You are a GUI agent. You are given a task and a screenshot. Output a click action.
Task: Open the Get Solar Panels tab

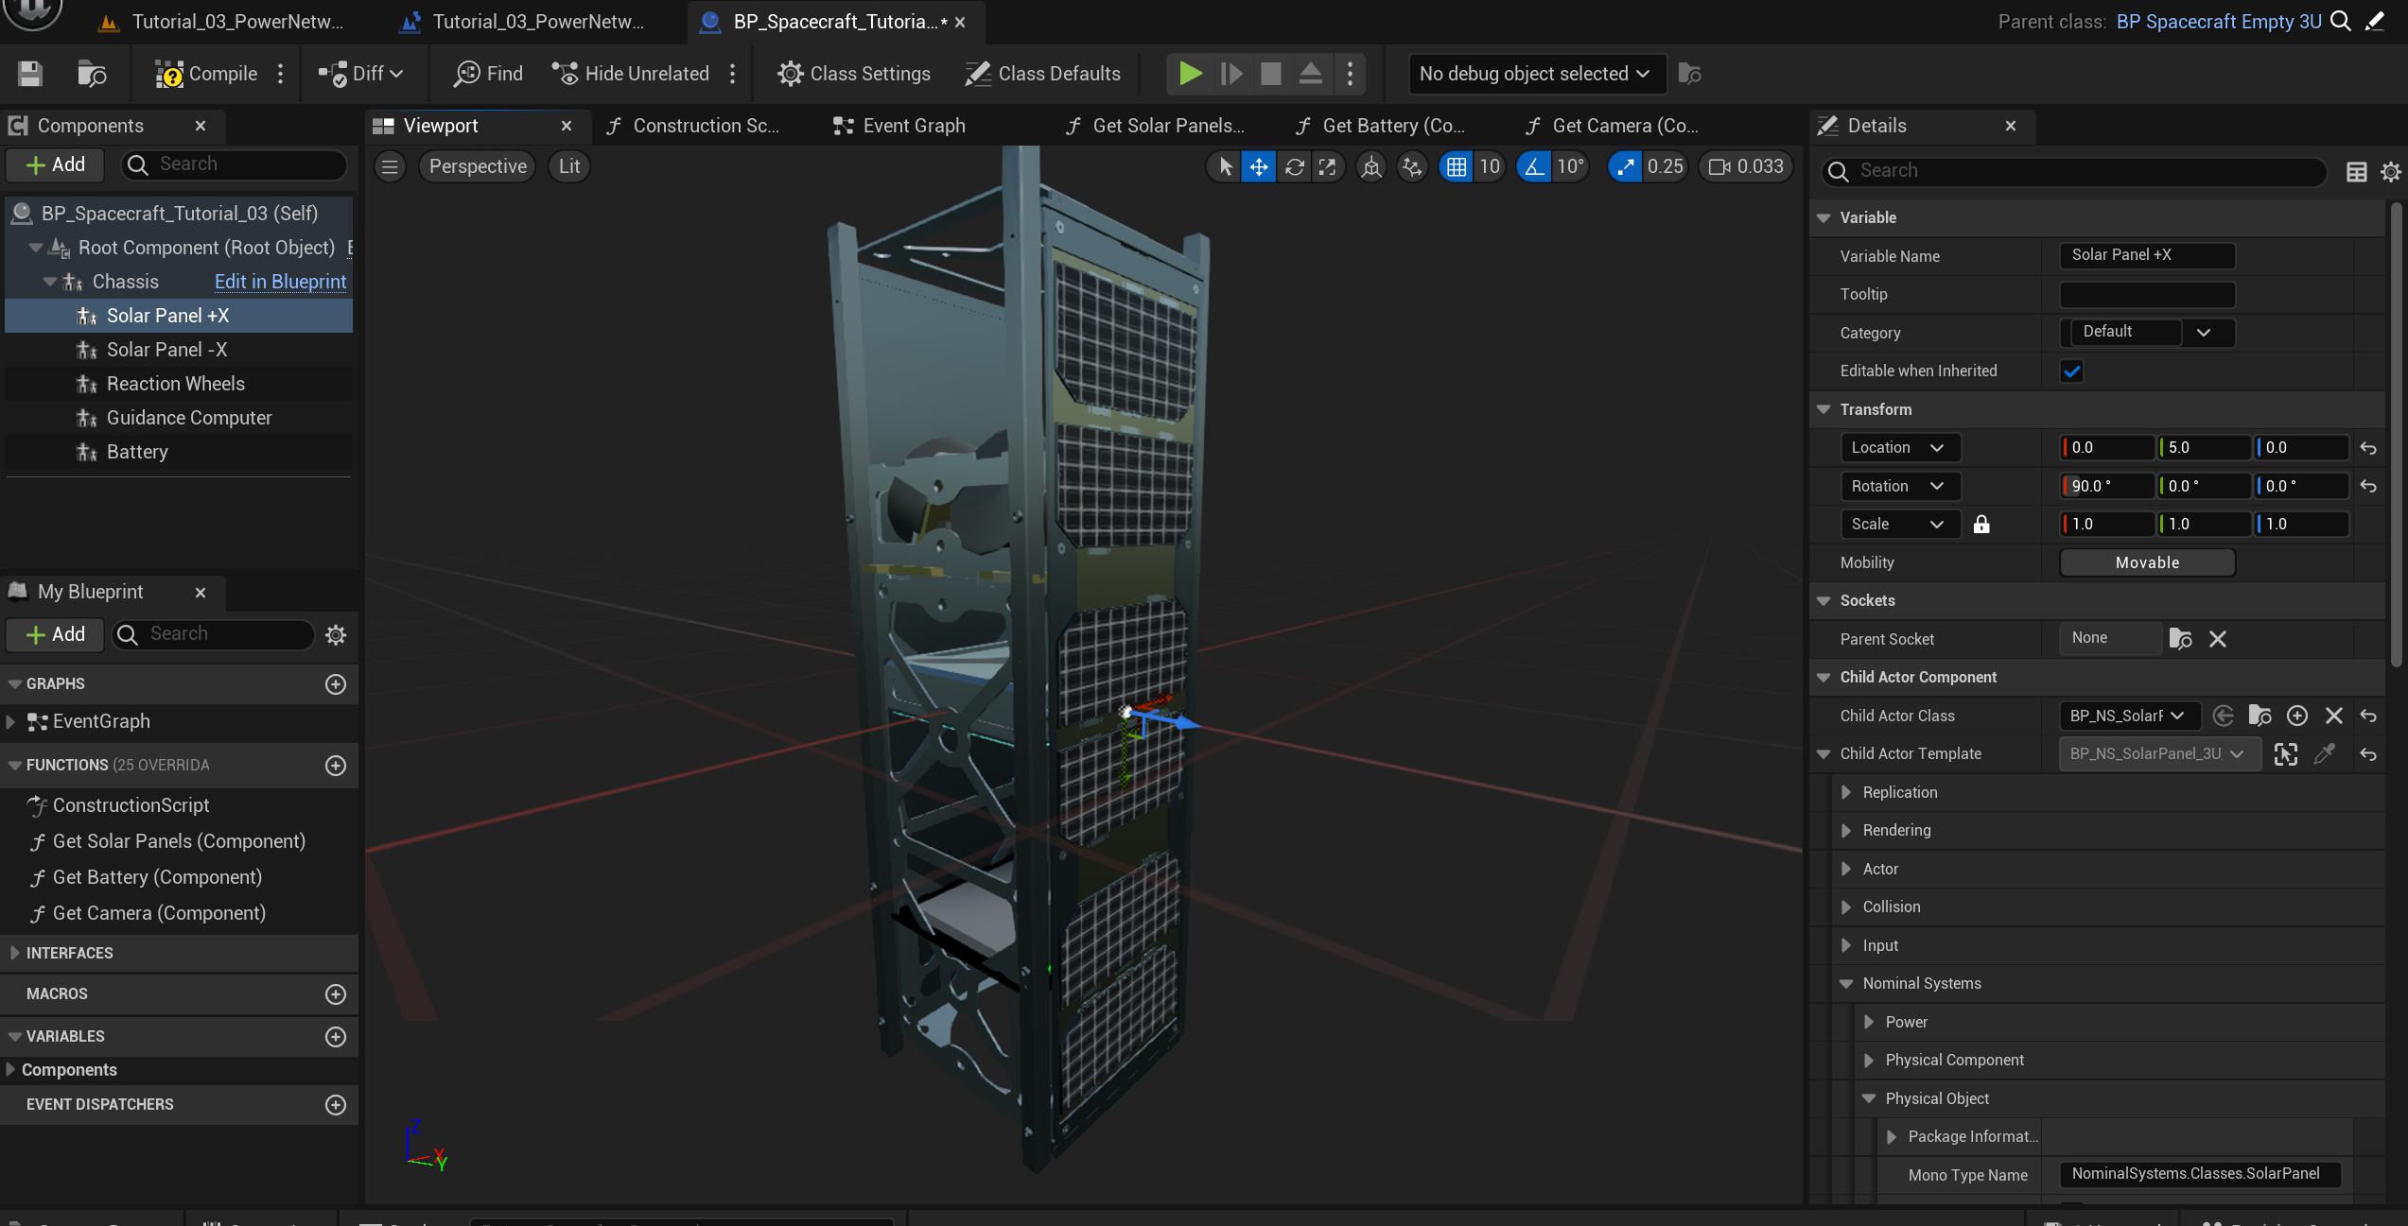(x=1155, y=126)
